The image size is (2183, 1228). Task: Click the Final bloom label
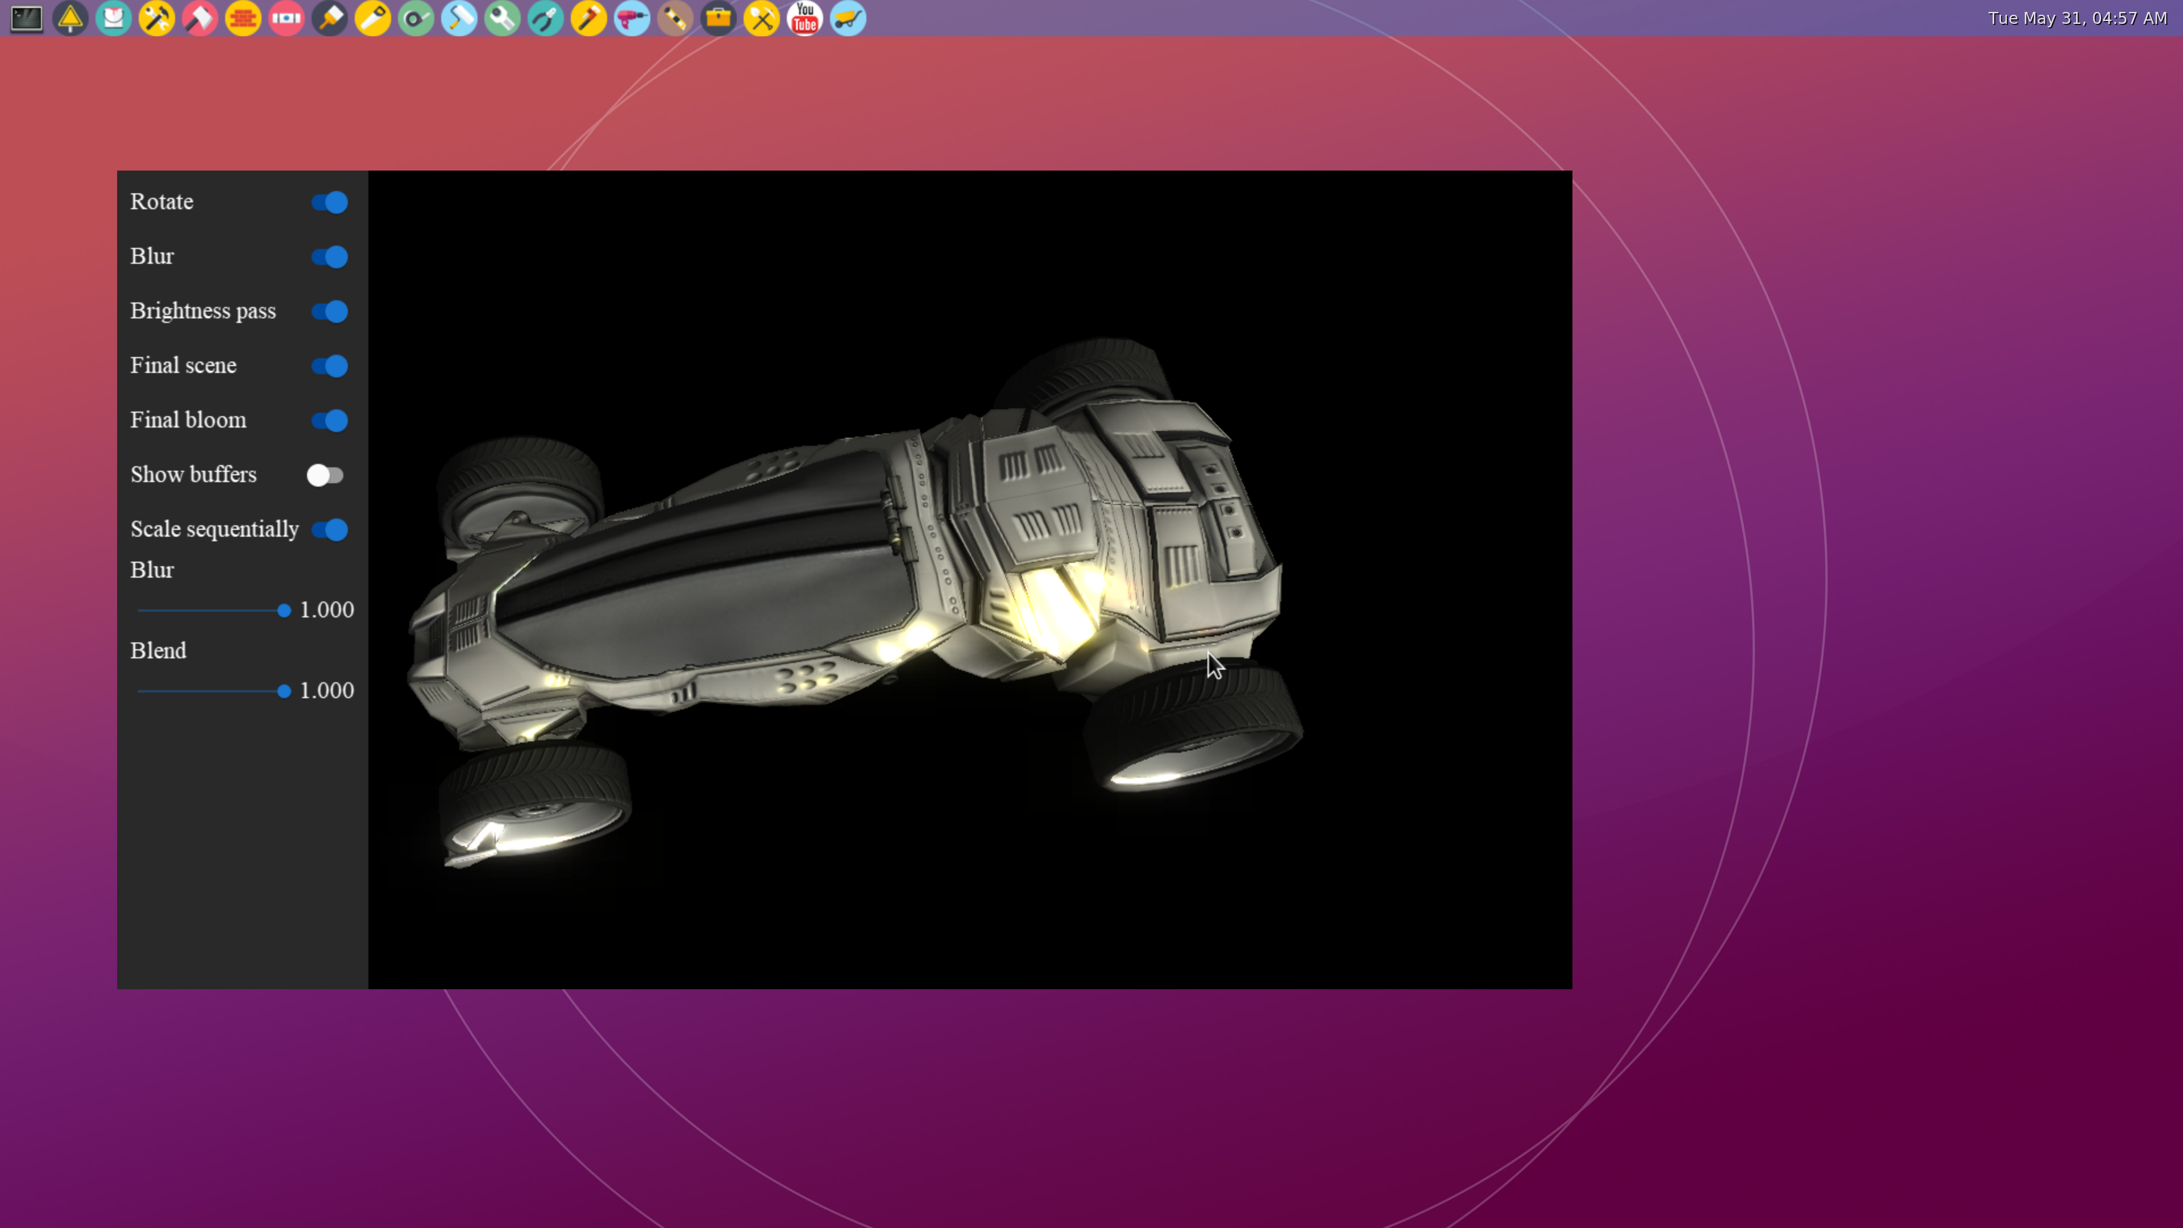(188, 420)
